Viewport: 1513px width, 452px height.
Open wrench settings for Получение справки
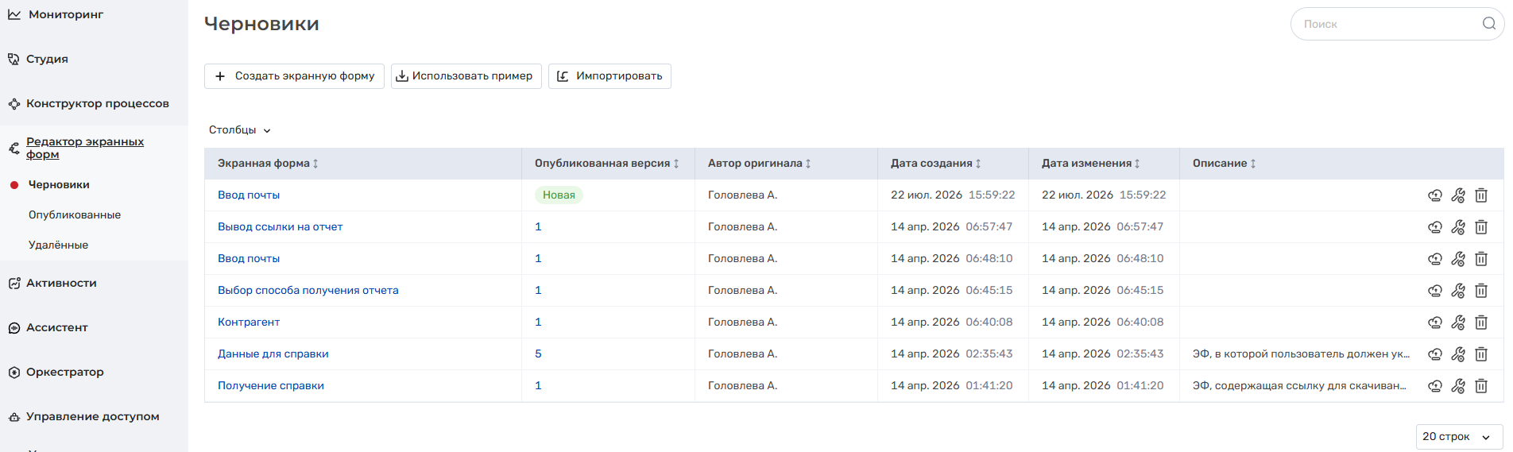(x=1458, y=386)
